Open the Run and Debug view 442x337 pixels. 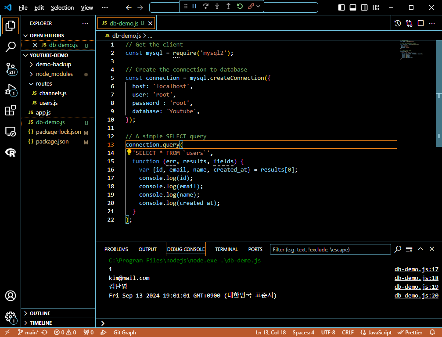click(x=11, y=90)
